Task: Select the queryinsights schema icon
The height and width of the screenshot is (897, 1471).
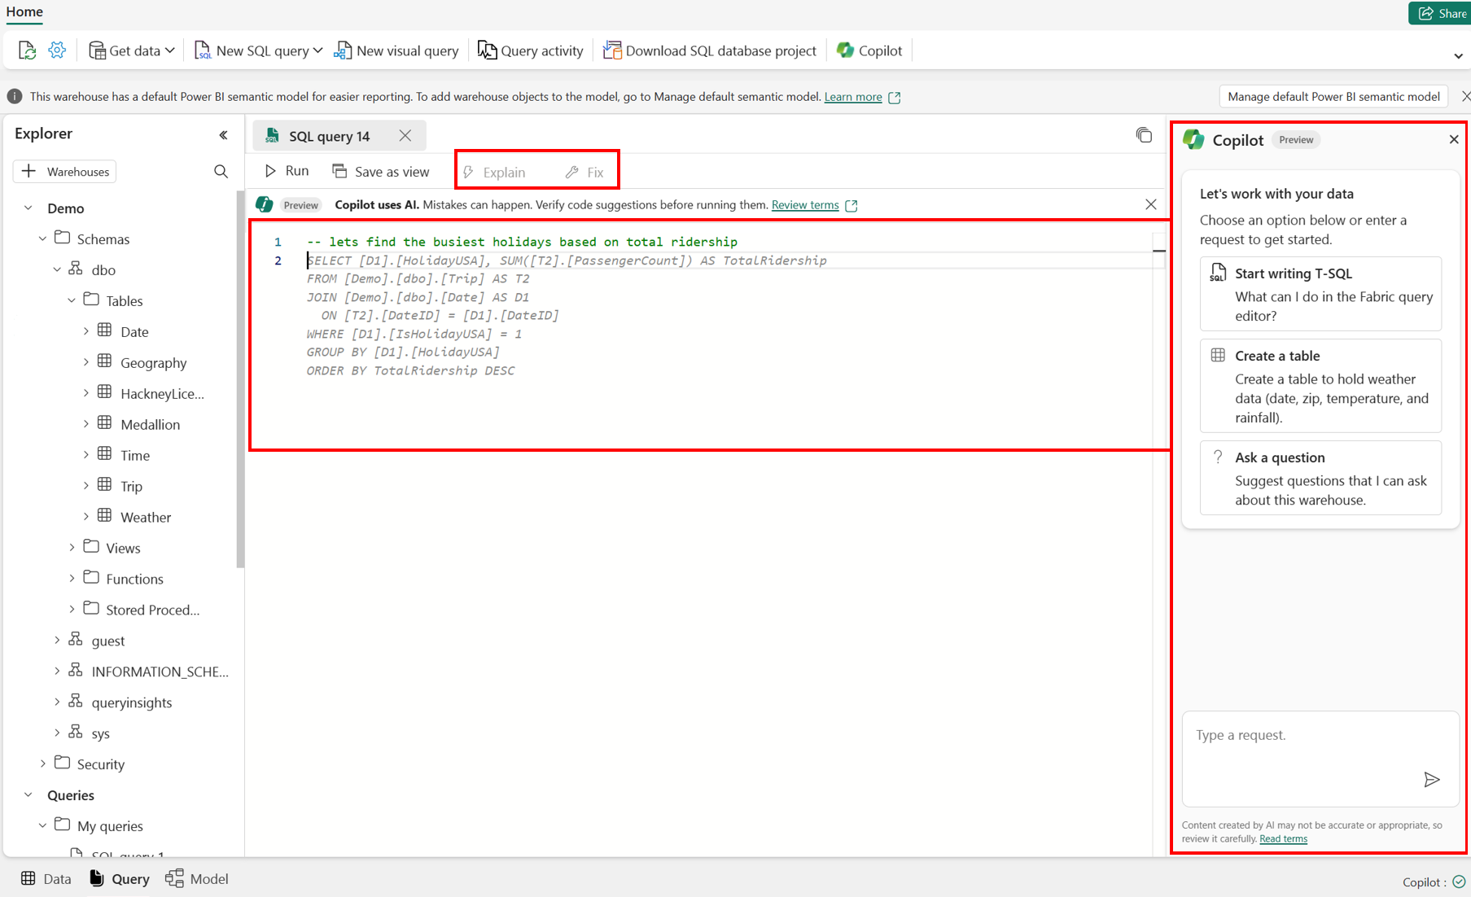Action: (x=76, y=702)
